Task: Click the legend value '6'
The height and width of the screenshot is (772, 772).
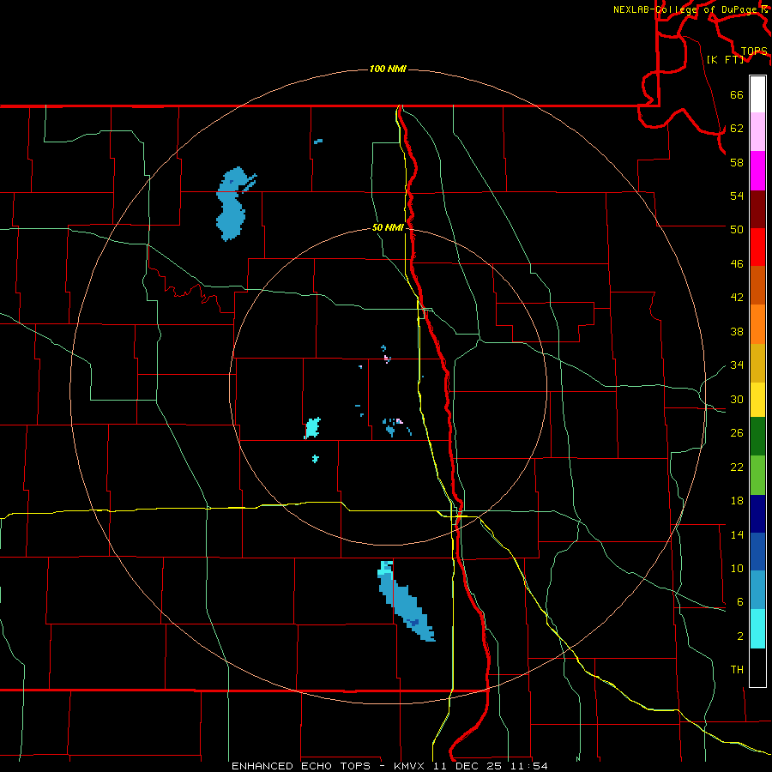Action: [739, 601]
